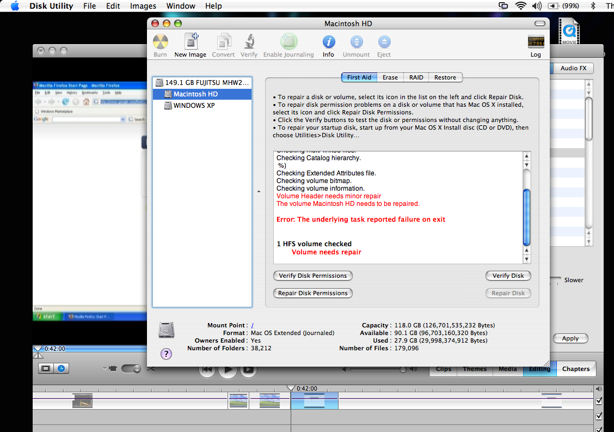Viewport: 614px width, 432px height.
Task: Open the Mount Point slash link
Action: click(252, 325)
